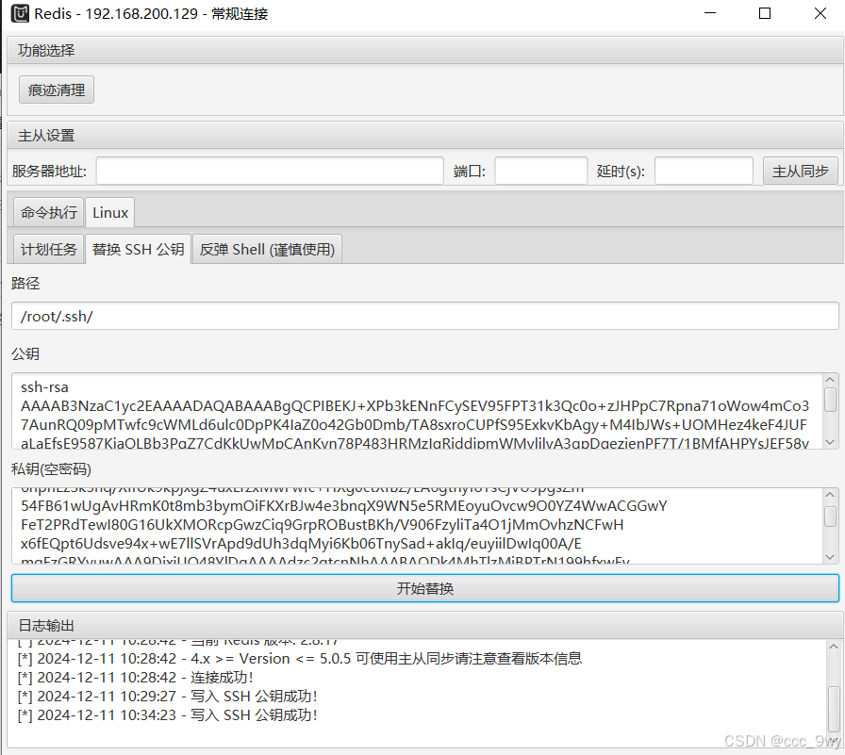The height and width of the screenshot is (755, 845).
Task: Click inside the 公钥 public key textarea
Action: 417,411
